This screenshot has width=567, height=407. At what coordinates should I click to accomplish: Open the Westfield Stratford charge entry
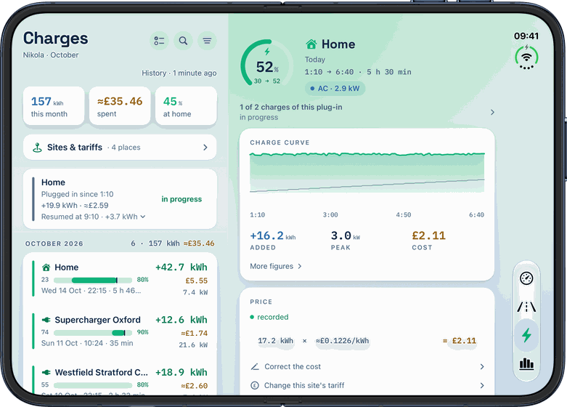point(120,379)
